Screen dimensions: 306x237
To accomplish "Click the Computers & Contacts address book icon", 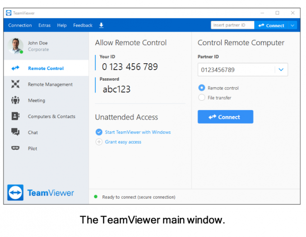I will pyautogui.click(x=15, y=116).
